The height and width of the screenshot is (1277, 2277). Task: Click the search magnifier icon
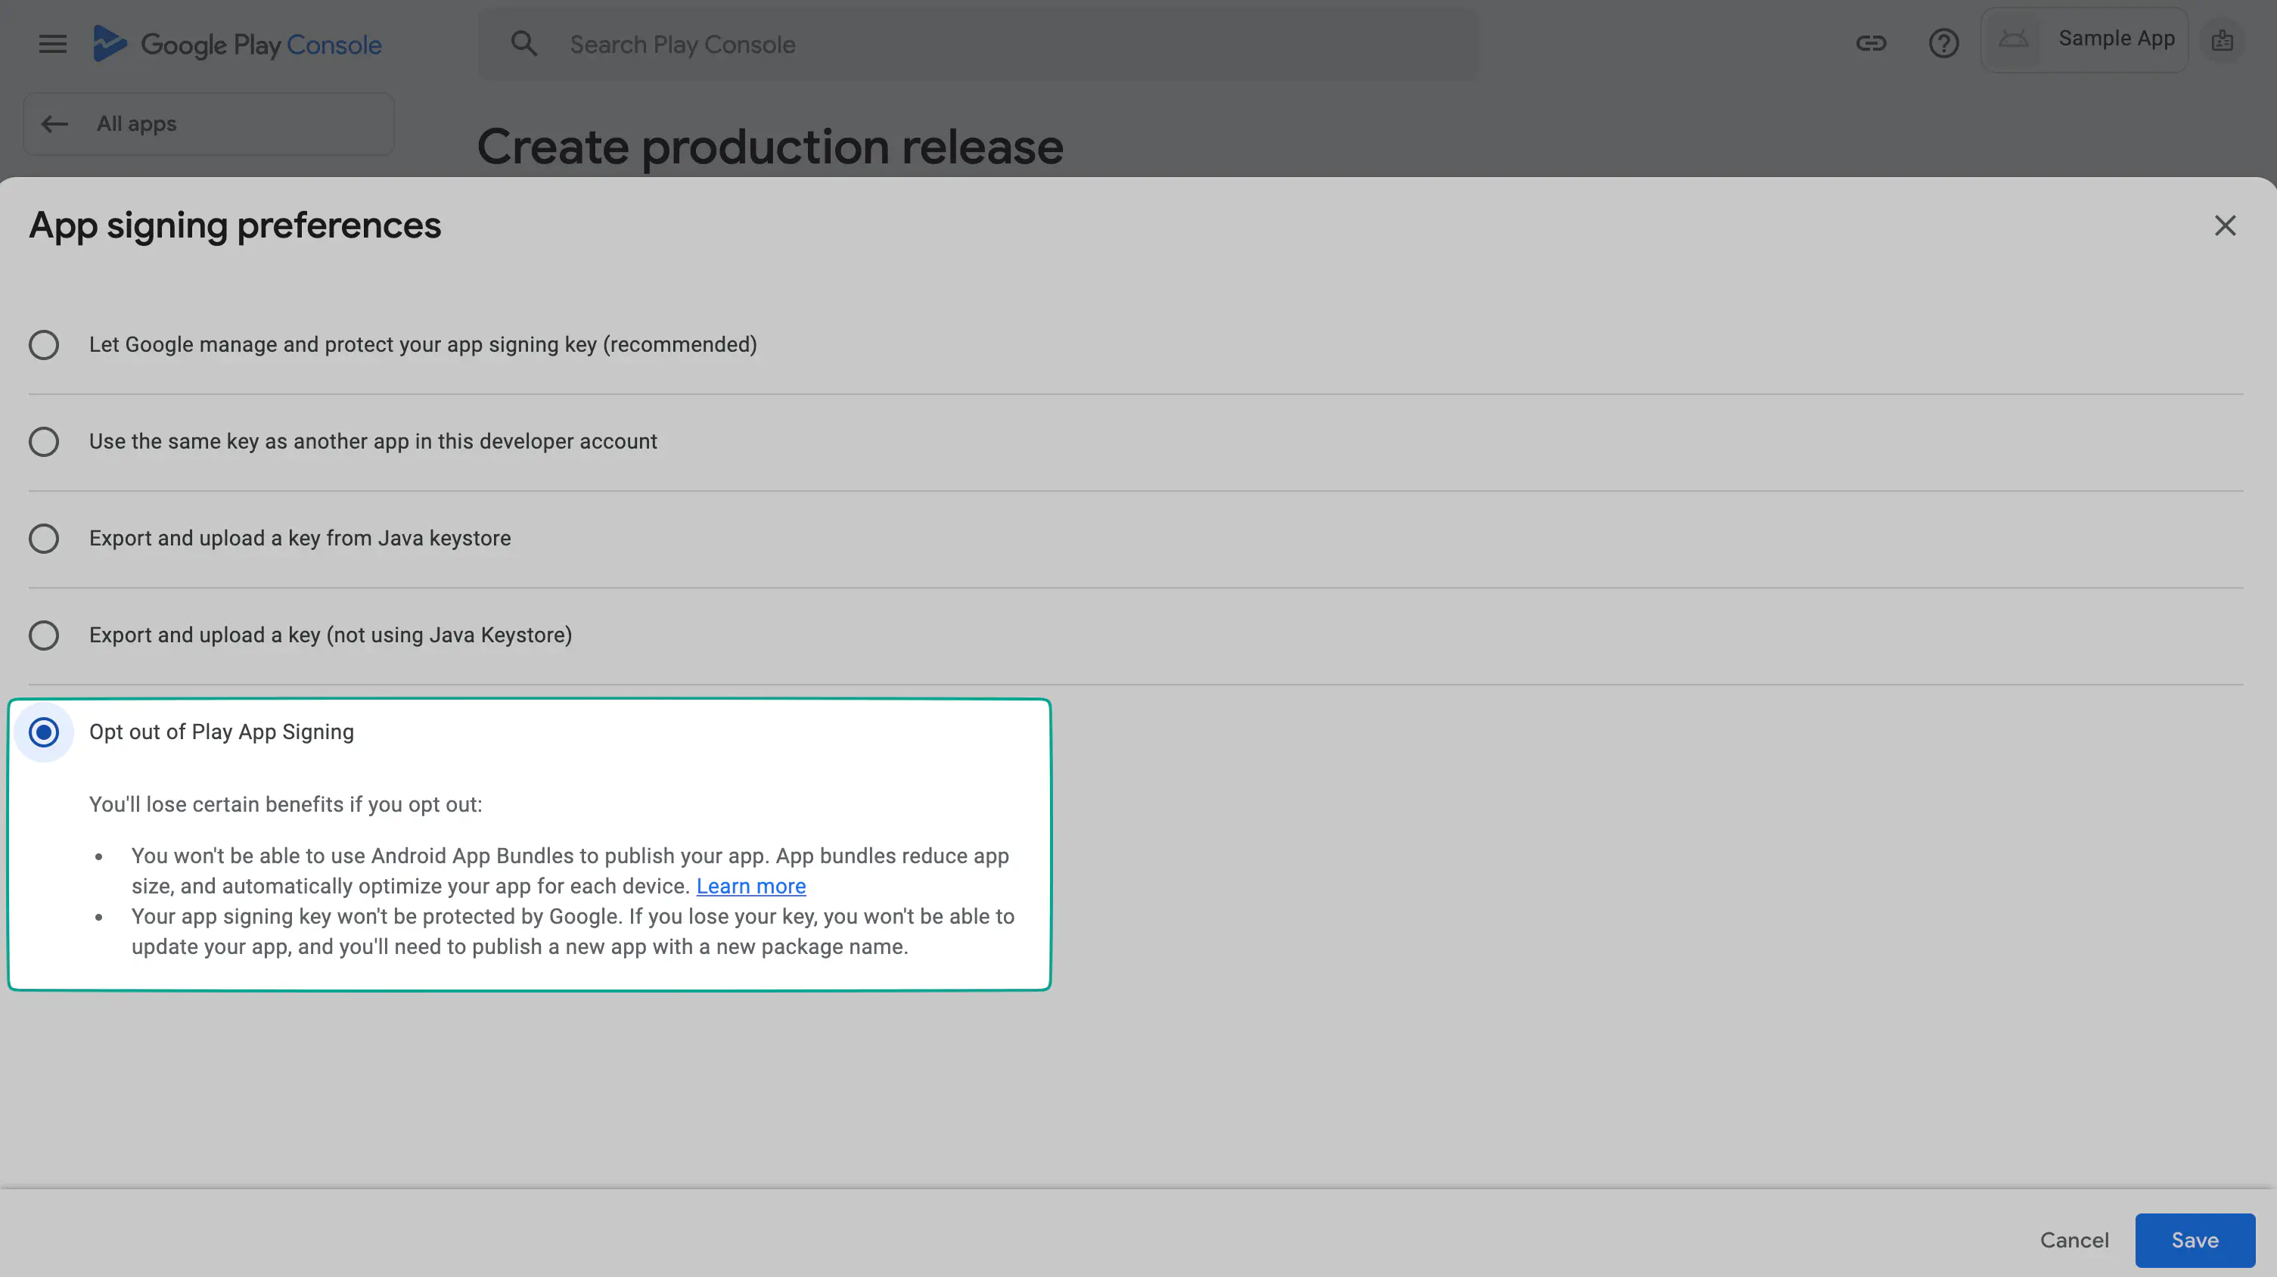click(x=524, y=43)
